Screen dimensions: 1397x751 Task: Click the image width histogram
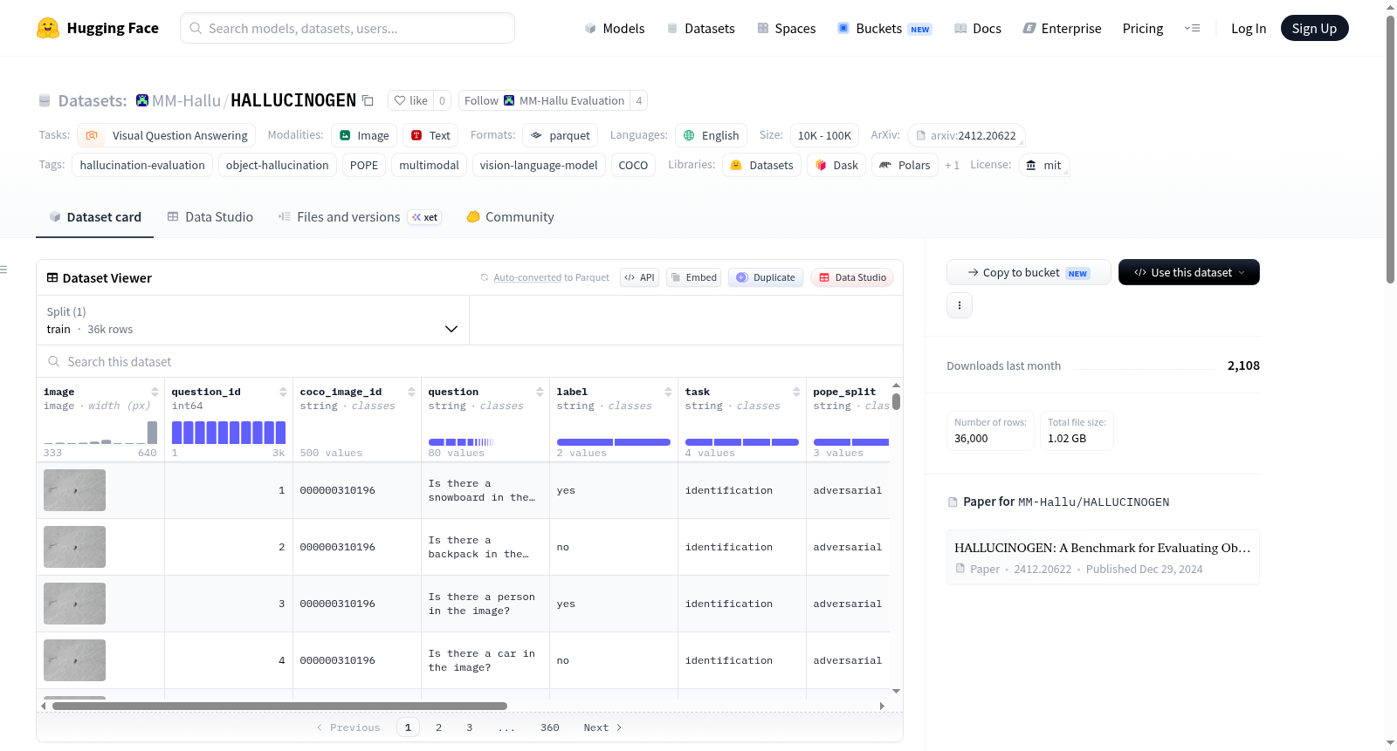coord(100,433)
